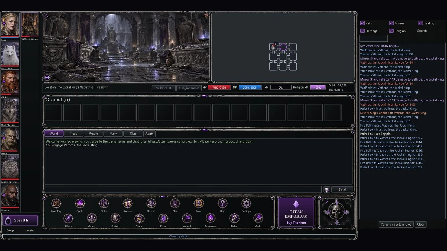Click "Polar Fox uses Topple." log line
This screenshot has height=251, width=447.
376,134
